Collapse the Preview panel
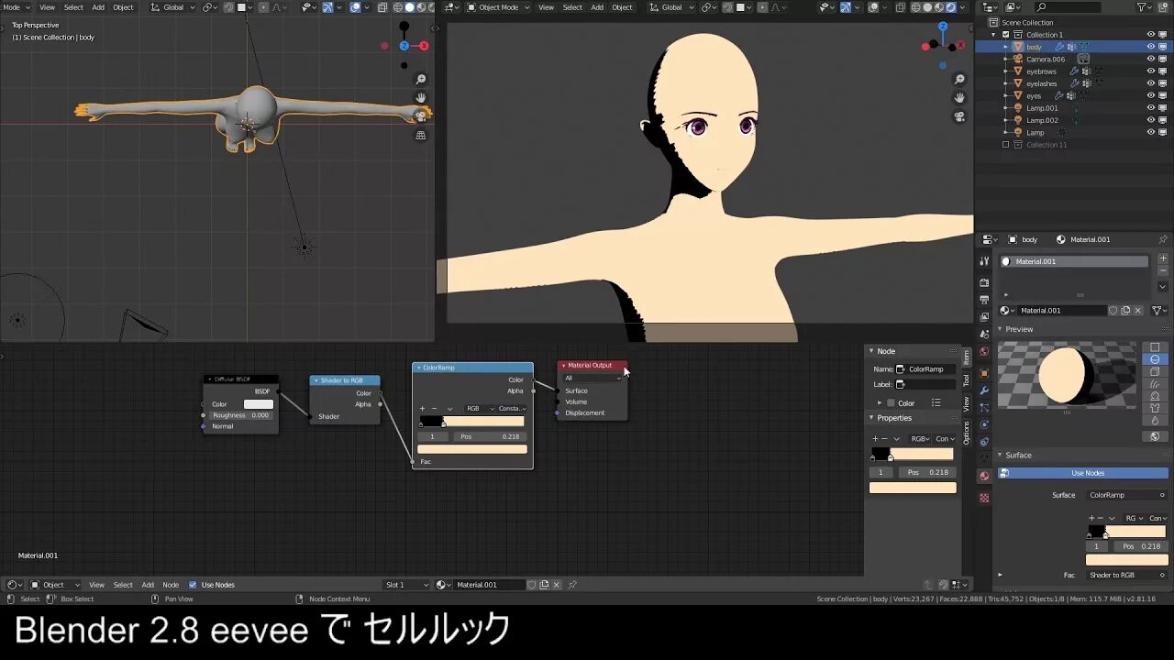The width and height of the screenshot is (1174, 660). 1000,329
